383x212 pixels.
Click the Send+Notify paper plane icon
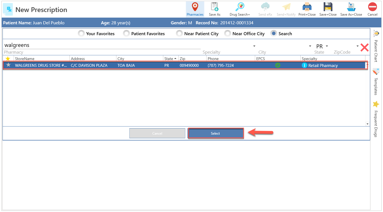click(286, 7)
